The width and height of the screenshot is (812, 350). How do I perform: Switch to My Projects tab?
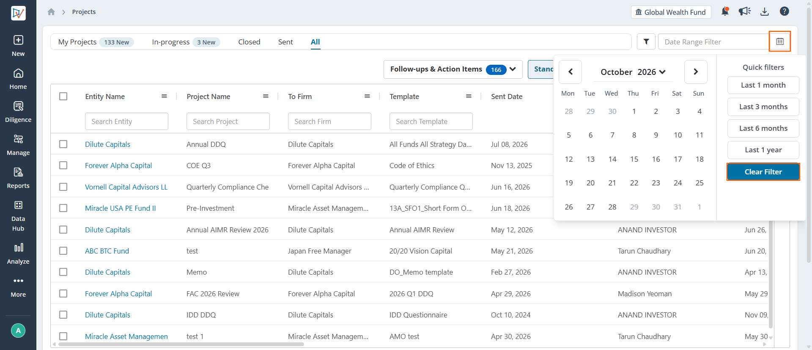pyautogui.click(x=96, y=42)
